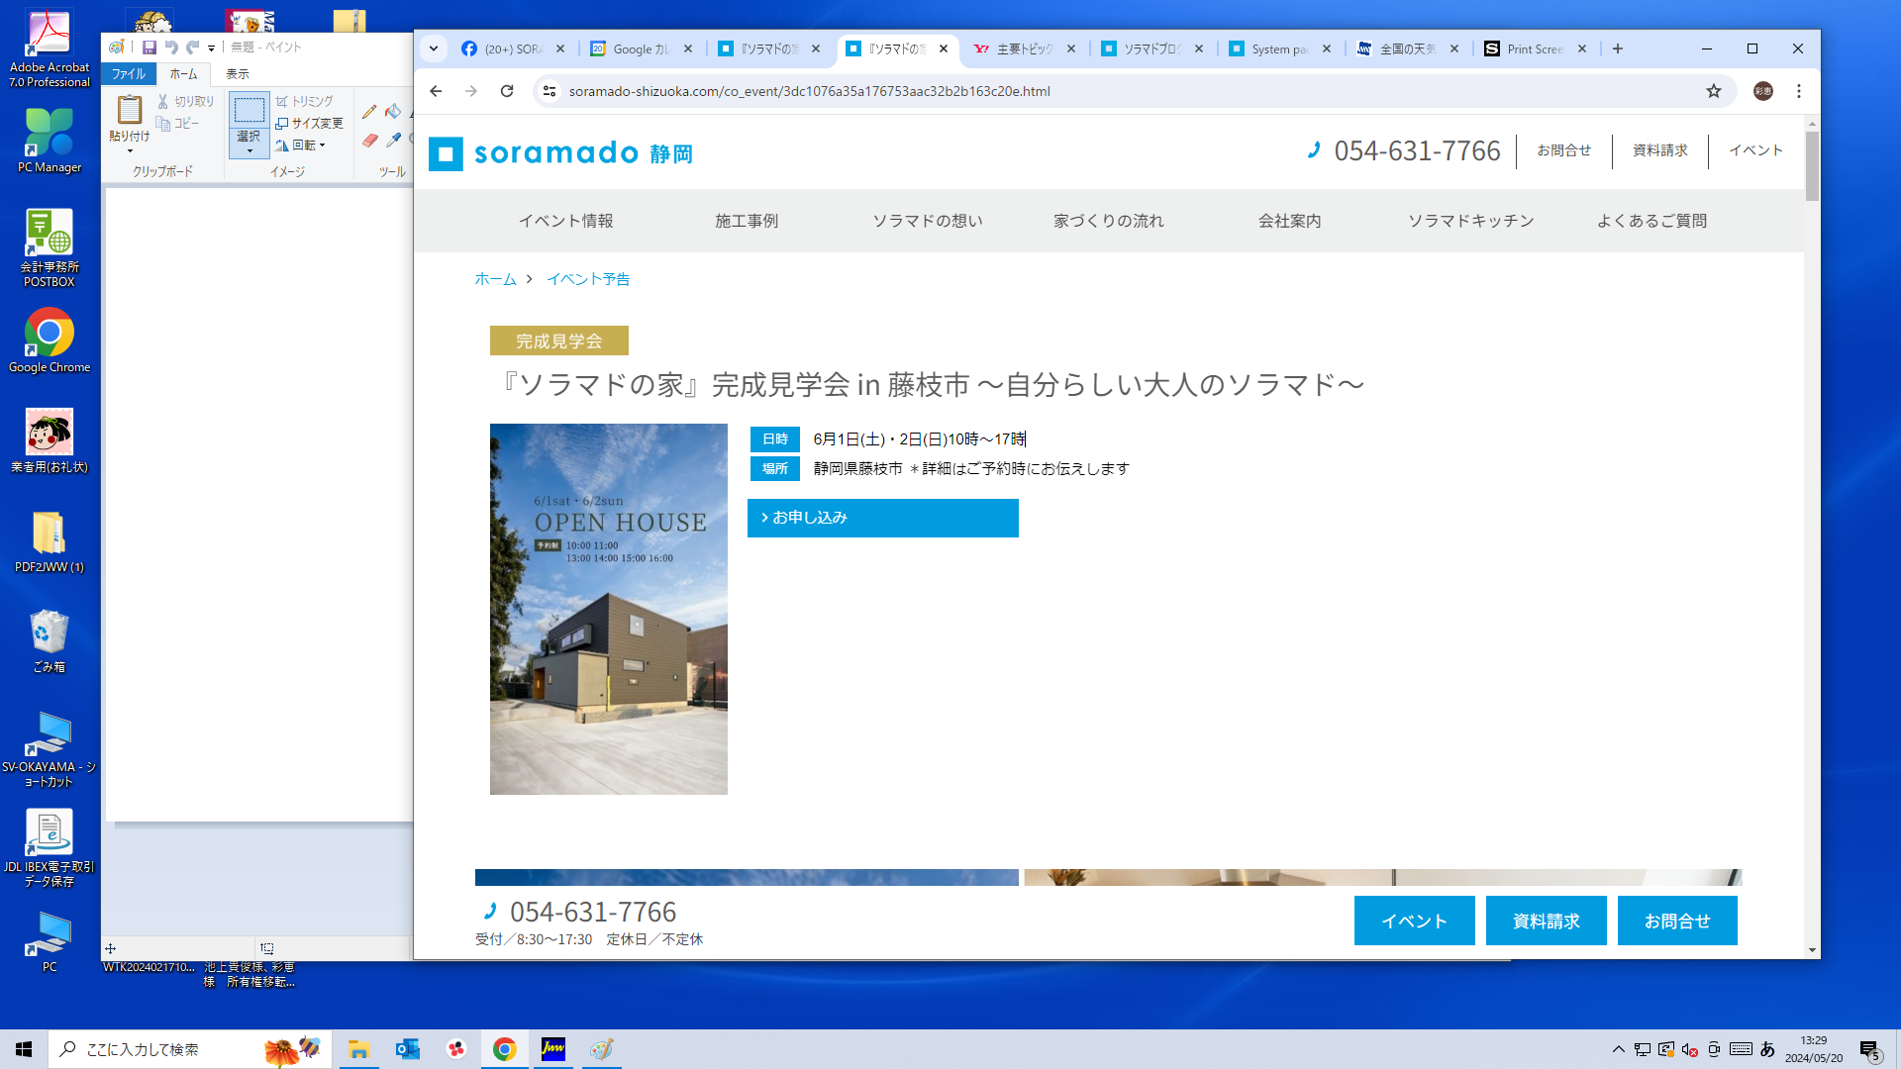Expand the Paint paste (貼り付け) dropdown arrow
The height and width of the screenshot is (1069, 1901).
(x=130, y=151)
